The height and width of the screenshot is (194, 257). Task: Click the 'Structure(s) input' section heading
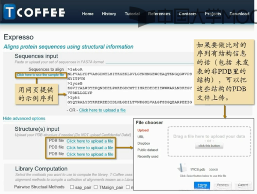point(37,129)
